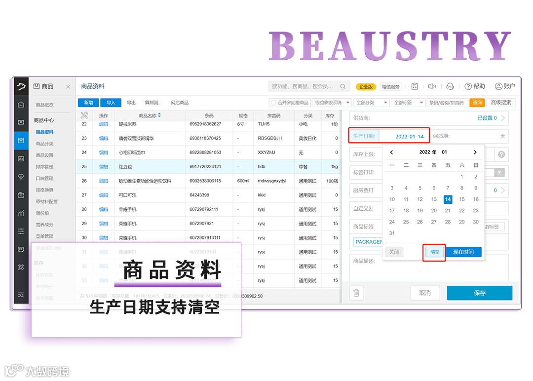Open 排序管理 menu item
Screen dimensions: 533x381
click(44, 166)
